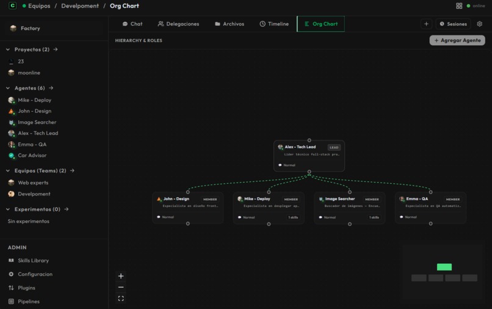Click Configuracion gear icon
Image resolution: width=492 pixels, height=309 pixels.
tap(12, 274)
